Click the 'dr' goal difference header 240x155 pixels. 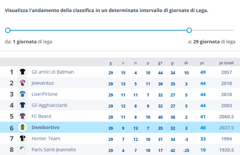(x=186, y=63)
